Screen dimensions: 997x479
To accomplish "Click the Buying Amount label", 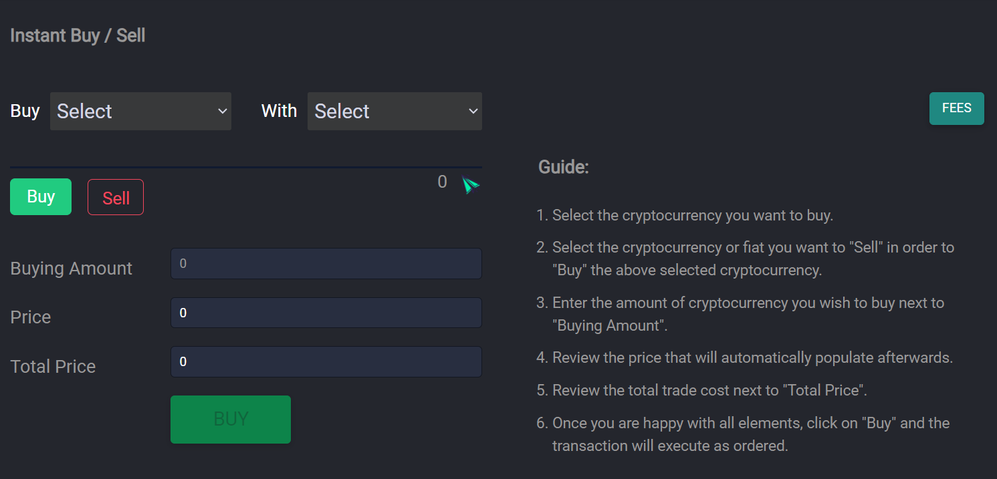I will 71,268.
